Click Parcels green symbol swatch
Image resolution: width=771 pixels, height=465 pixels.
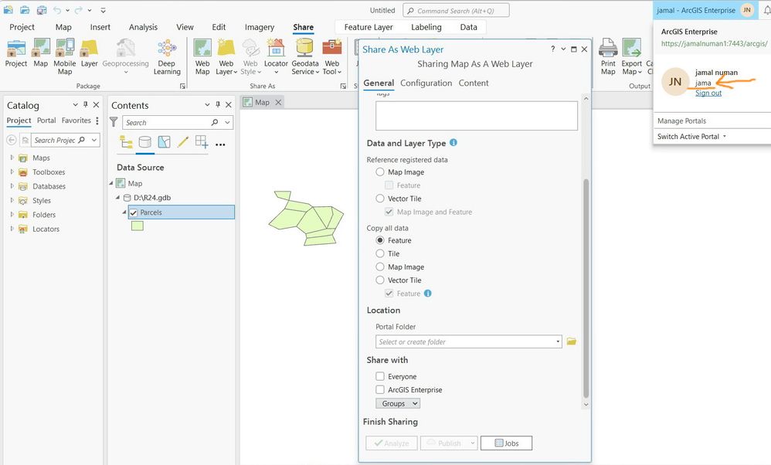(138, 226)
